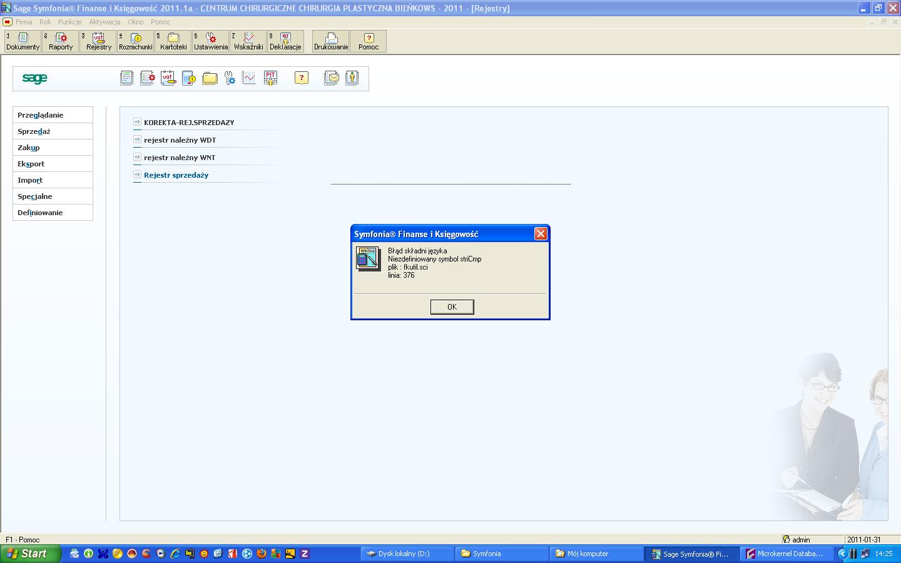The height and width of the screenshot is (563, 901).
Task: Restore the inner Rejestry child window
Action: point(884,22)
